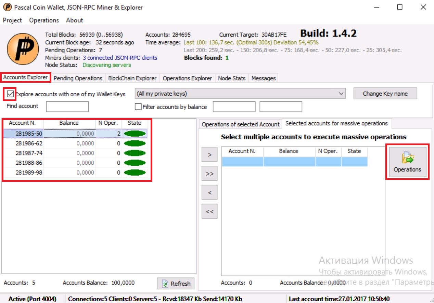Click the Pascal Coin title bar icon

pyautogui.click(x=7, y=7)
